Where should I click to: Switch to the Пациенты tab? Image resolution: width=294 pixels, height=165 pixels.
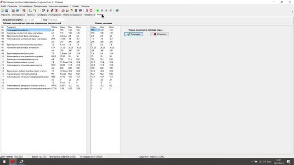point(6,15)
